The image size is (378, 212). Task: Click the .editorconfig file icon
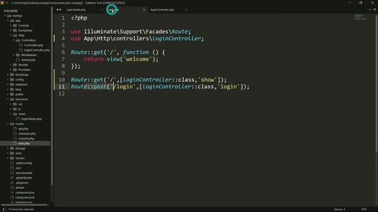(12, 163)
